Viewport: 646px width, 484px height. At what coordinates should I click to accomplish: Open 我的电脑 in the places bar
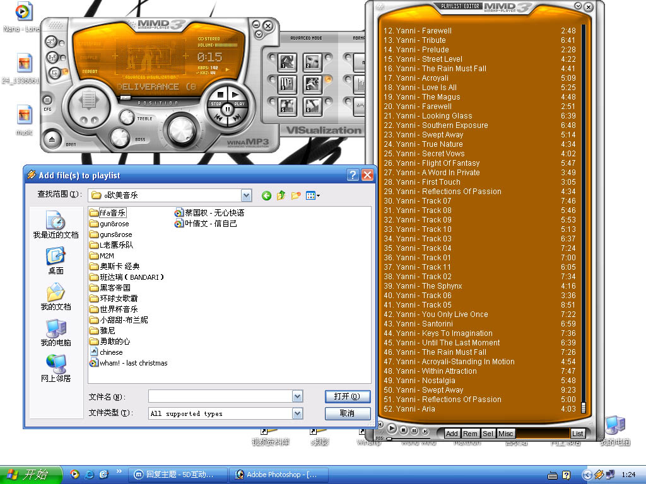coord(56,332)
